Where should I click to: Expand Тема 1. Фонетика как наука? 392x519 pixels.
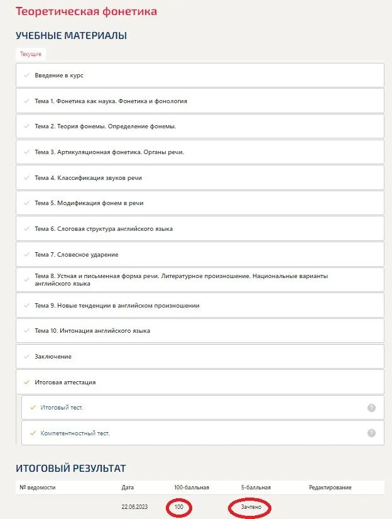click(111, 101)
